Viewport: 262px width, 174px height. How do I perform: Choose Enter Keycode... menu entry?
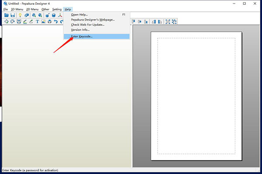pyautogui.click(x=97, y=36)
